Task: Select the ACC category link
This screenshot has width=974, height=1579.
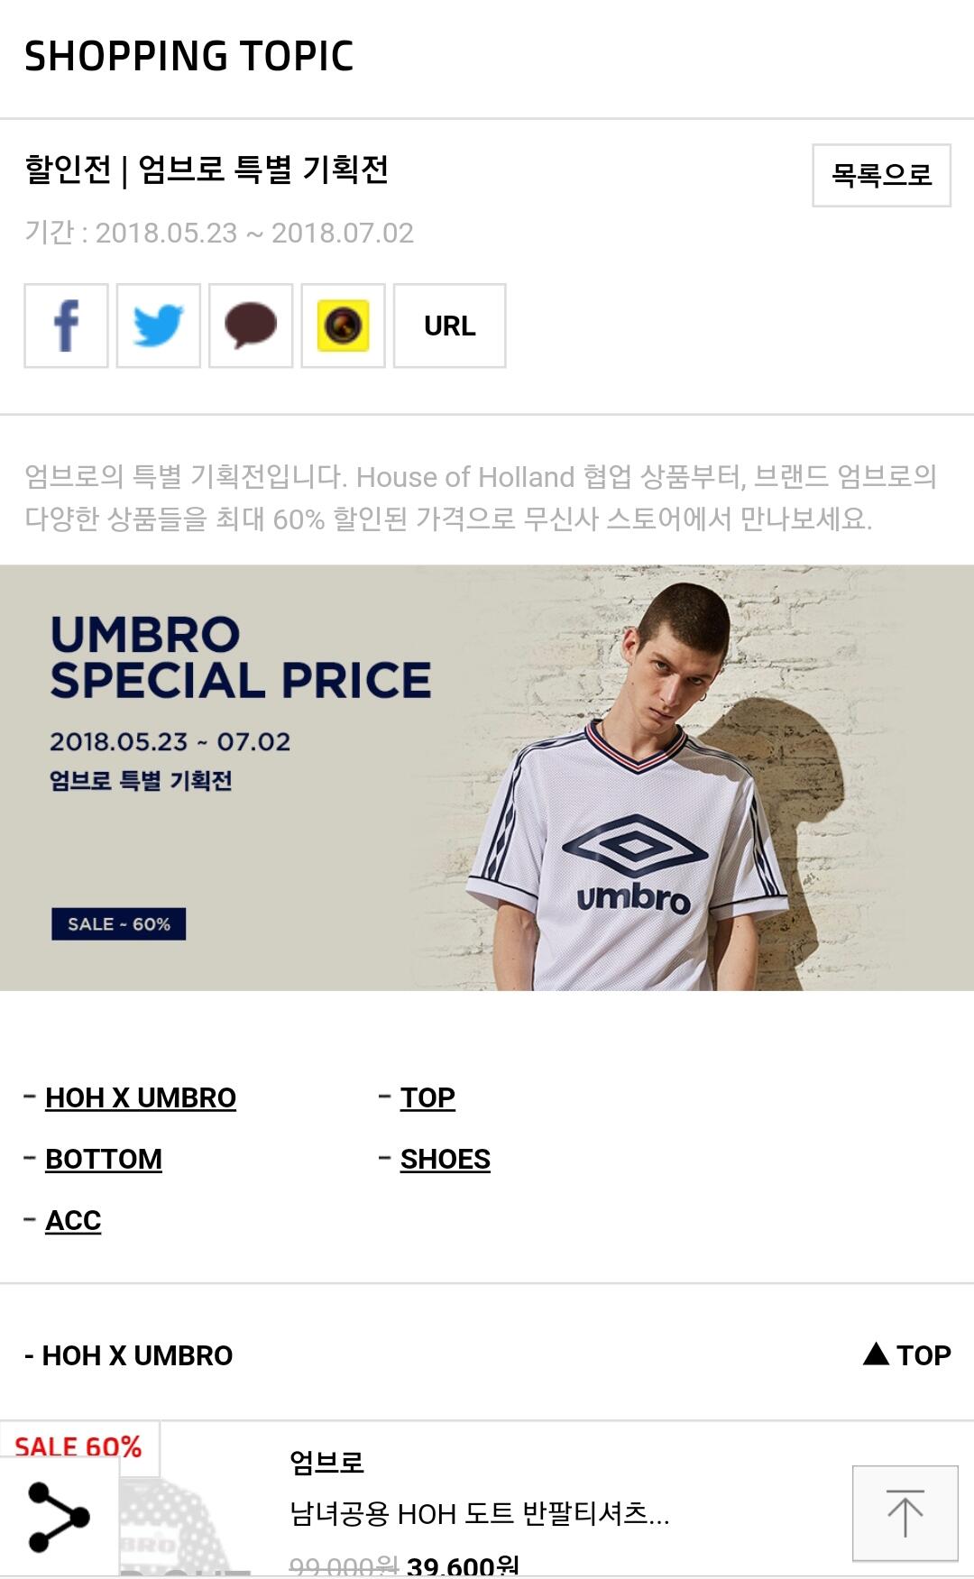Action: point(73,1220)
